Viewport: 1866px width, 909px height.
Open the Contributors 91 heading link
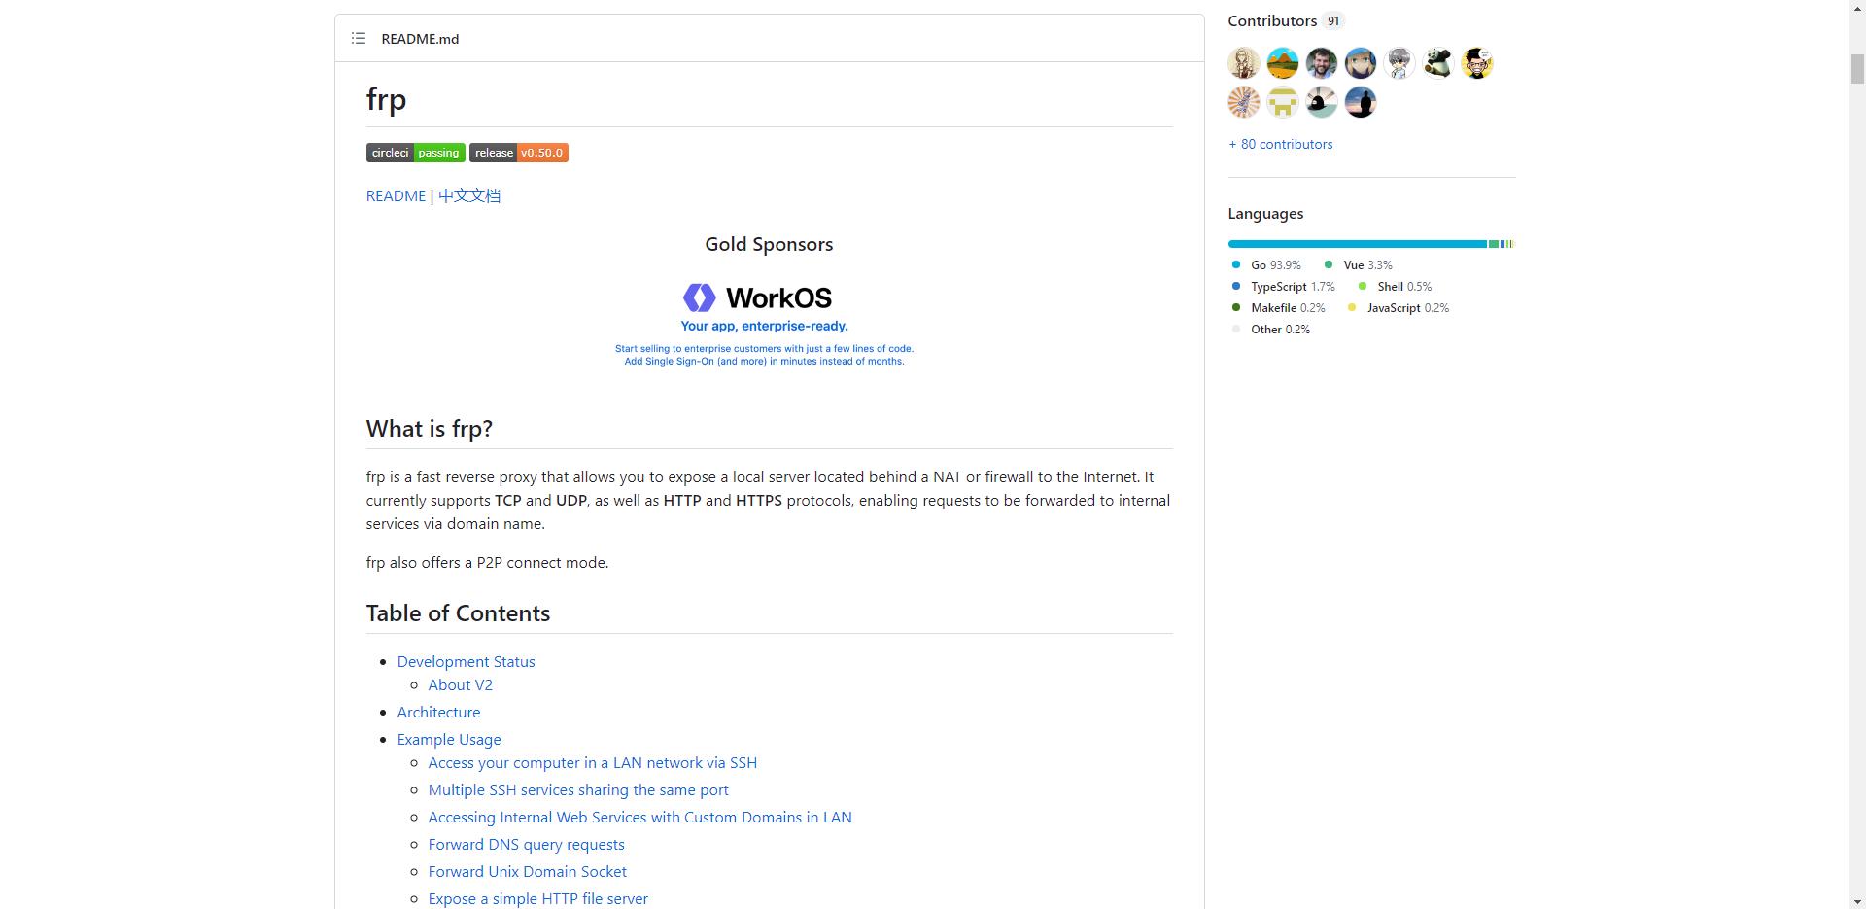pyautogui.click(x=1286, y=20)
